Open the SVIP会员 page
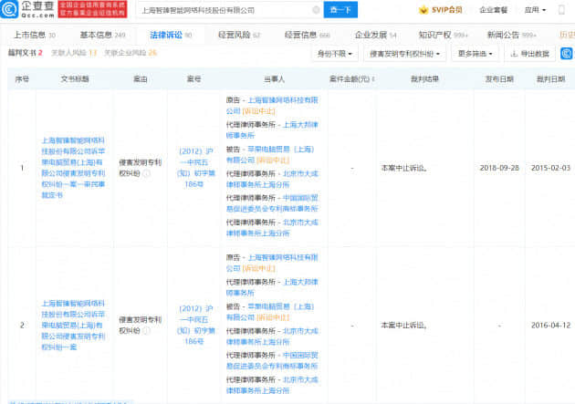The width and height of the screenshot is (575, 404). coord(440,10)
